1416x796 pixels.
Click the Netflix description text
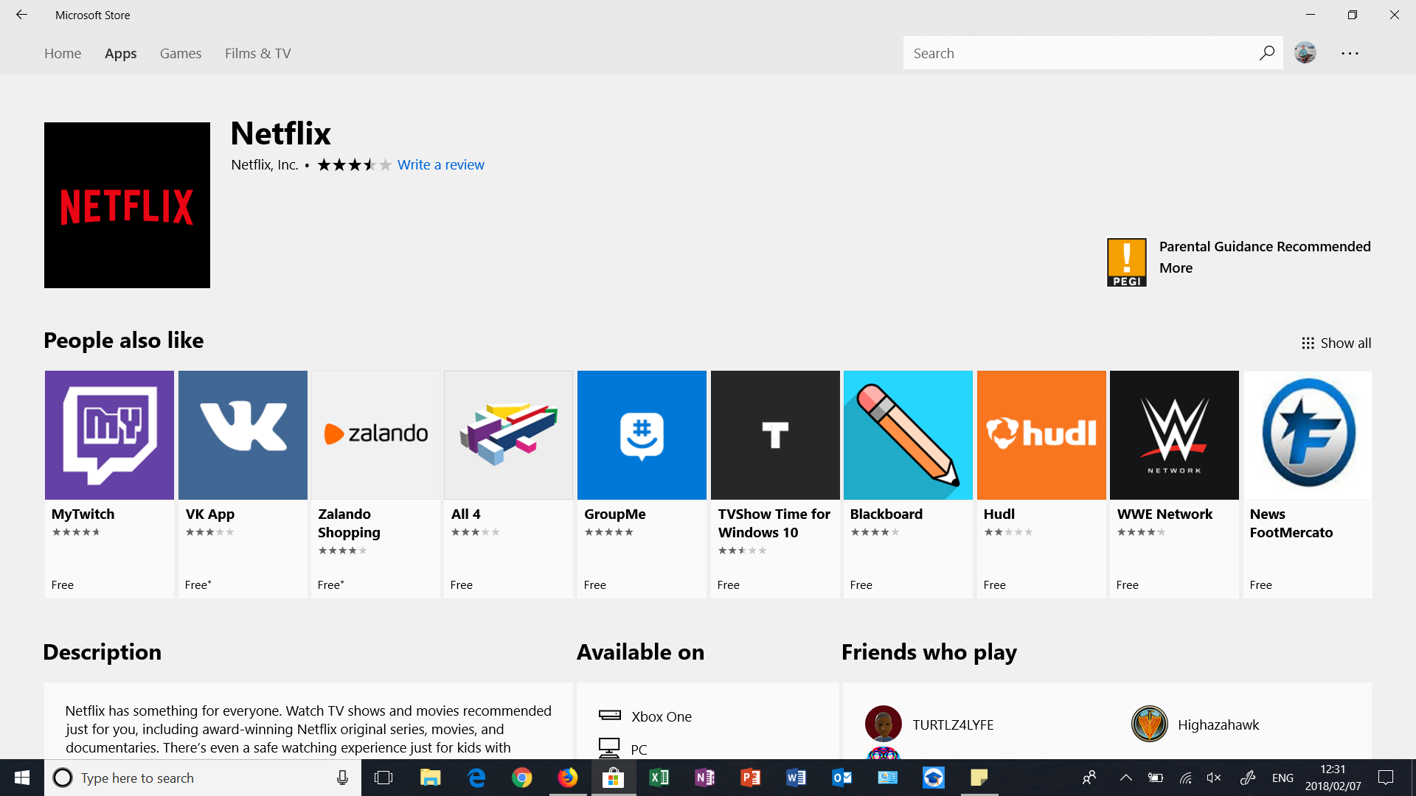coord(308,729)
